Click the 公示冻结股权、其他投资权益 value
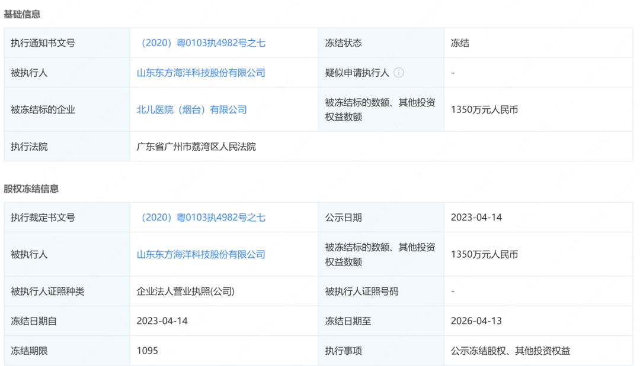Image resolution: width=640 pixels, height=366 pixels. [510, 351]
